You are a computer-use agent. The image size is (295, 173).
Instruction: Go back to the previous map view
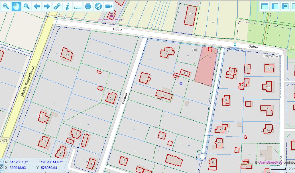pos(37,6)
